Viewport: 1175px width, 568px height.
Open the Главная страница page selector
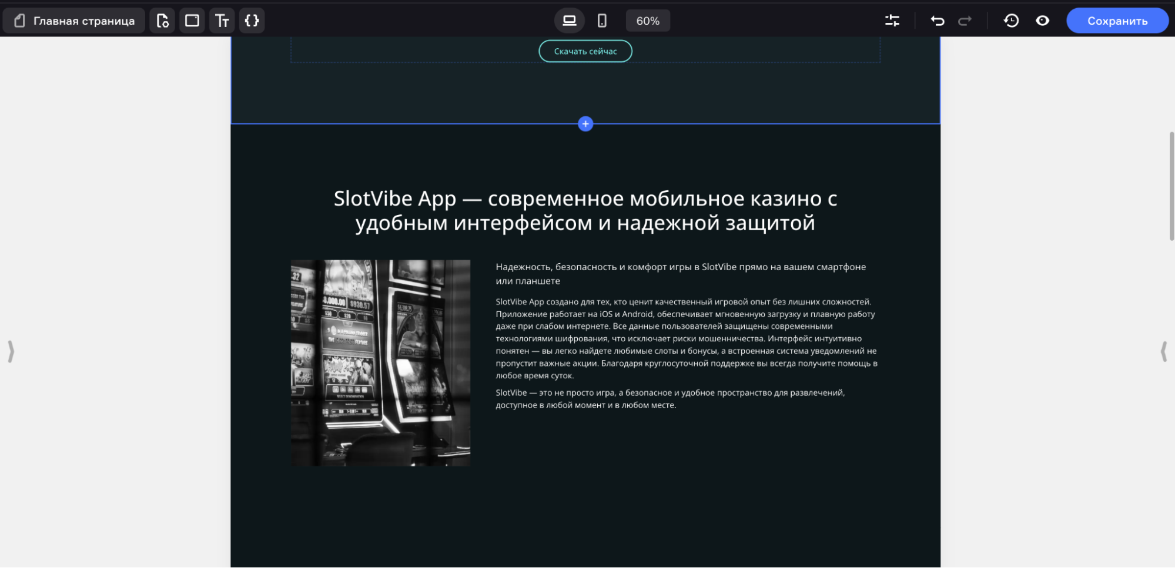(74, 21)
